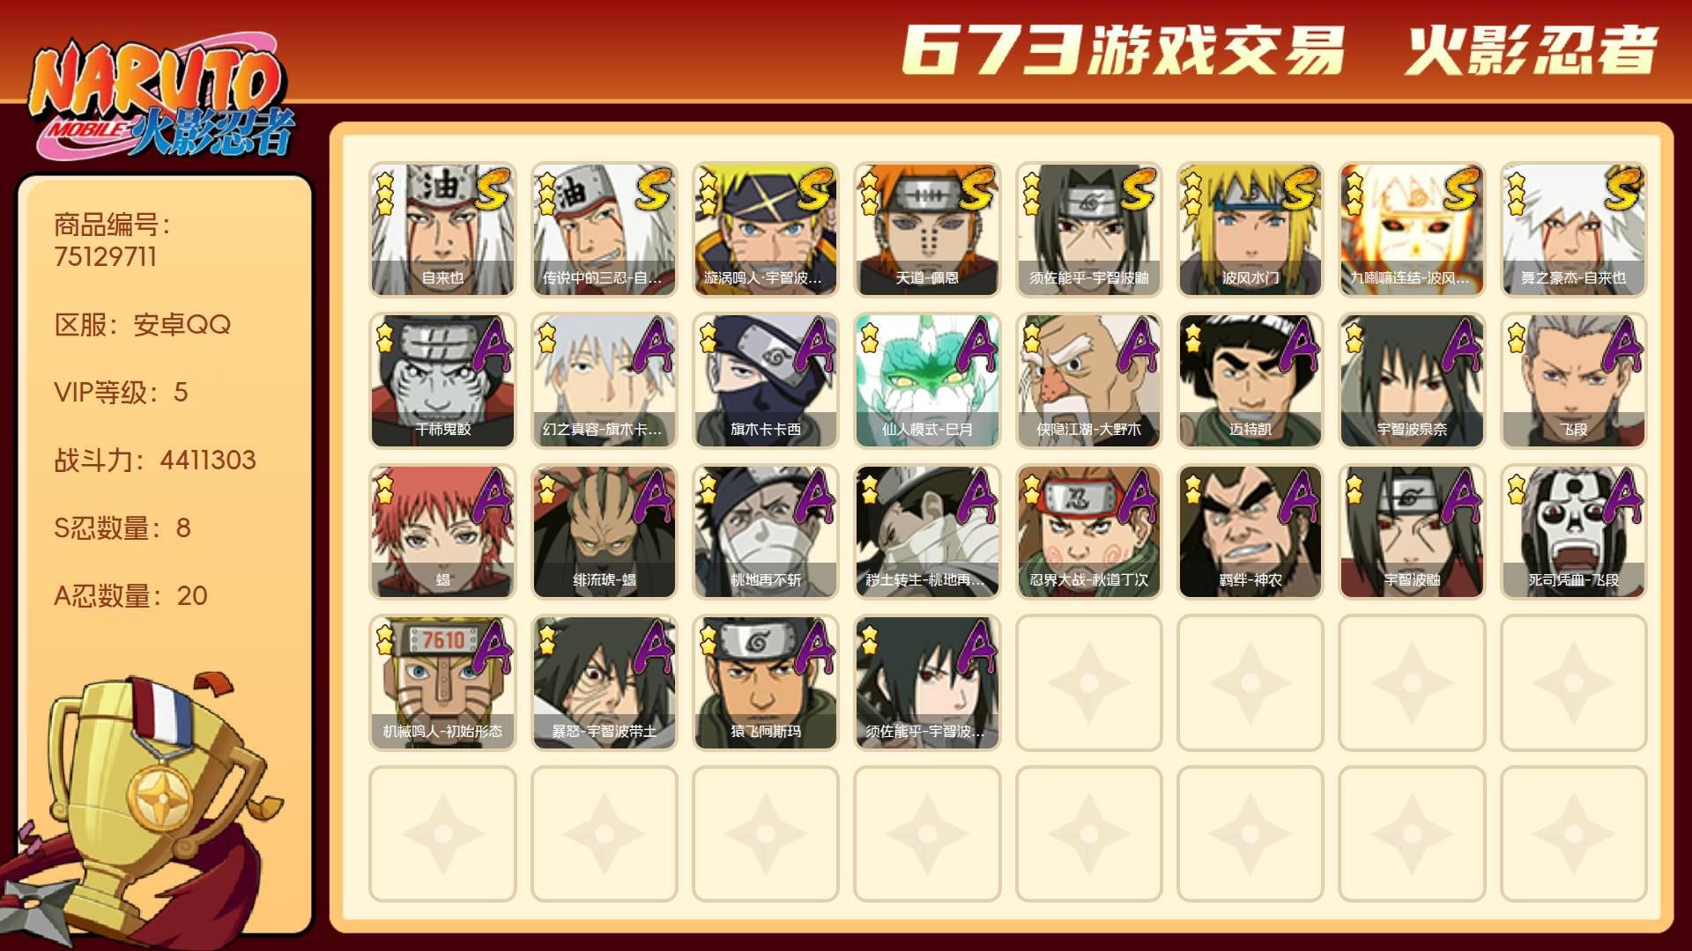The height and width of the screenshot is (951, 1692).
Task: Open the 干柿鬼鲛 character card
Action: click(442, 380)
